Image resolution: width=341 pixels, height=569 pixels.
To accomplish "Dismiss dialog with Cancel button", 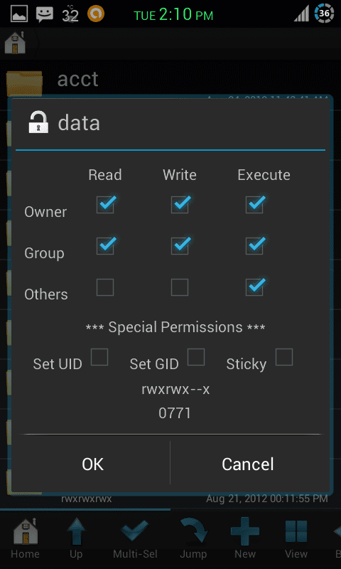I will (x=248, y=464).
